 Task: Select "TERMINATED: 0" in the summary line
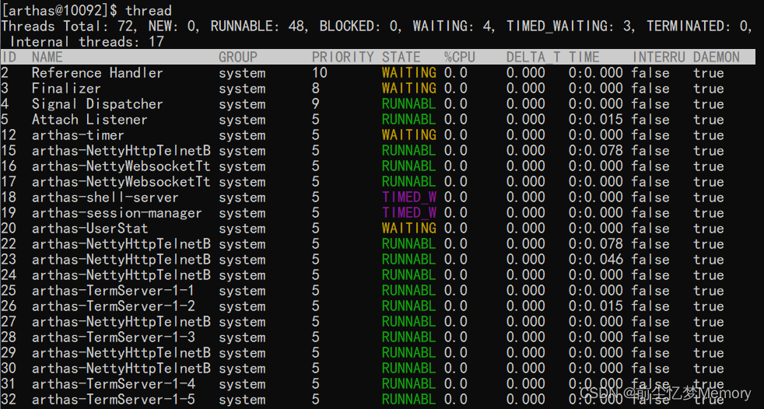[697, 26]
